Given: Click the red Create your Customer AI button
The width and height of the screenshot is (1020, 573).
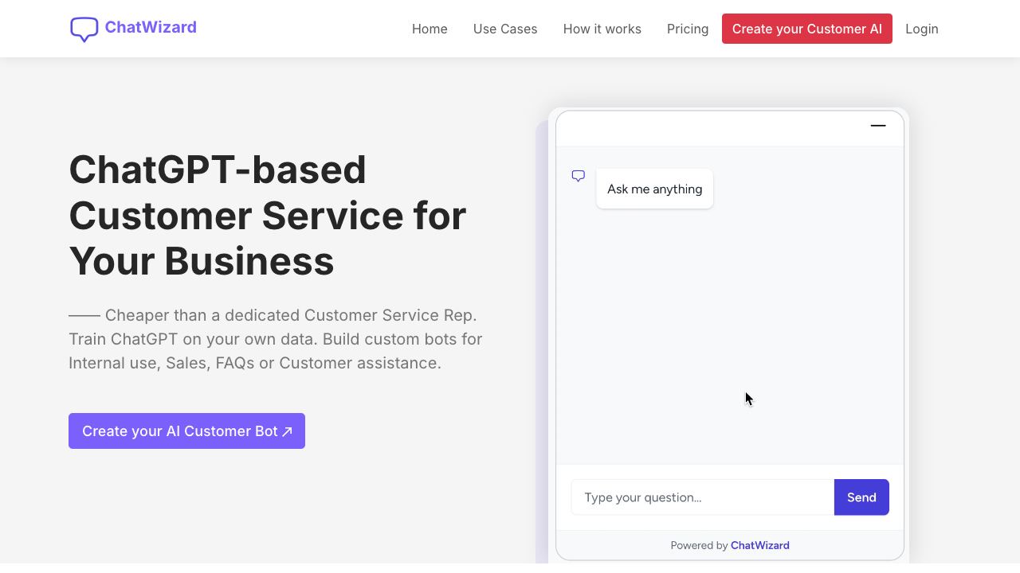Looking at the screenshot, I should [807, 29].
